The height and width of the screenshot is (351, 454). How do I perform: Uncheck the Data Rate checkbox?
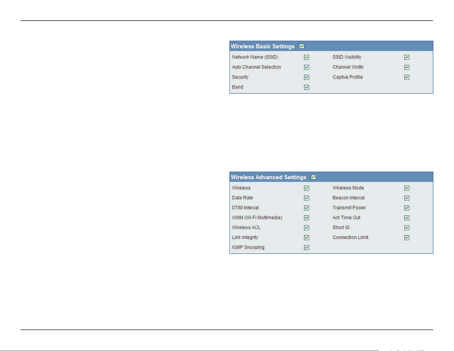(306, 198)
